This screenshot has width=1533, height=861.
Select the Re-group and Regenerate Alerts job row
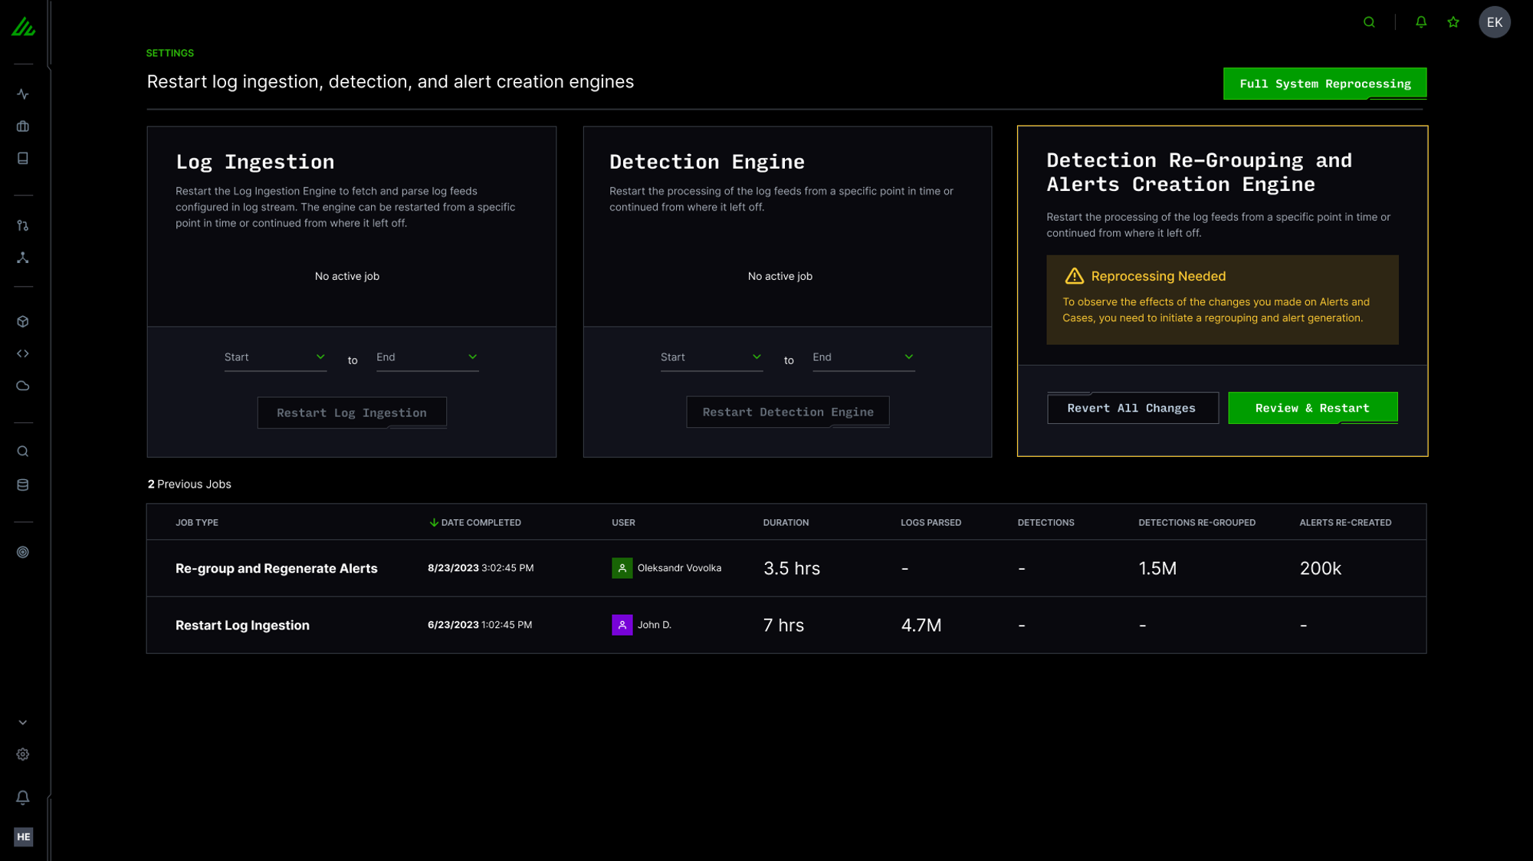click(x=276, y=568)
